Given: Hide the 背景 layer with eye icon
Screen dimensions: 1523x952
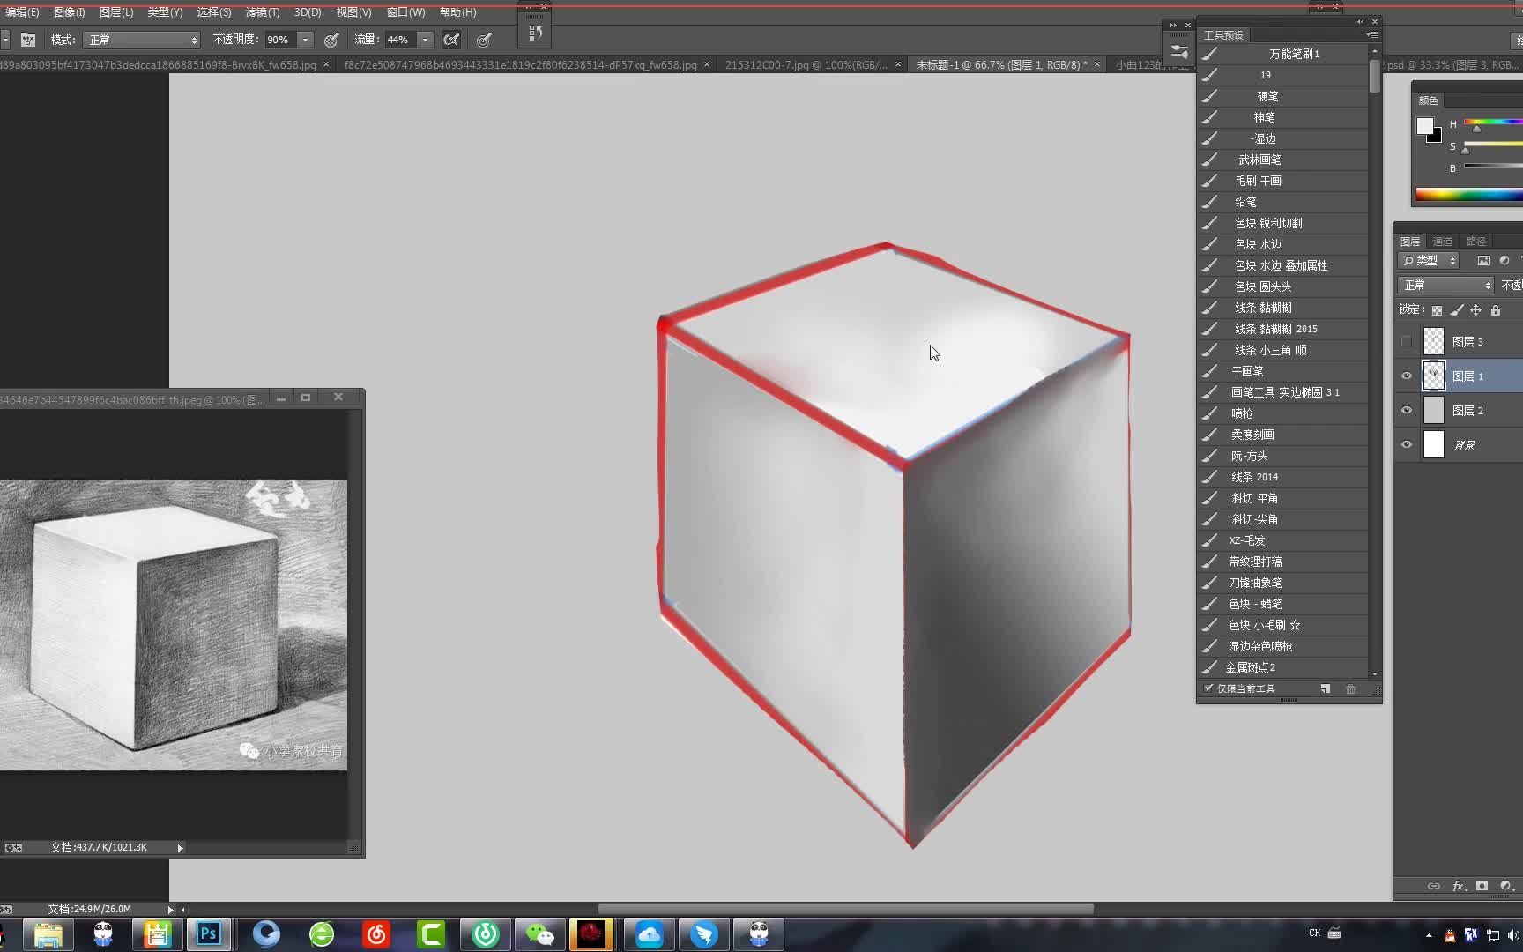Looking at the screenshot, I should 1407,445.
